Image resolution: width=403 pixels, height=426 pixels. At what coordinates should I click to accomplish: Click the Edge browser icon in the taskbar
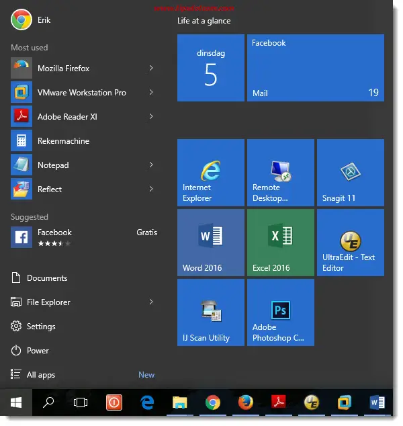[x=147, y=402]
